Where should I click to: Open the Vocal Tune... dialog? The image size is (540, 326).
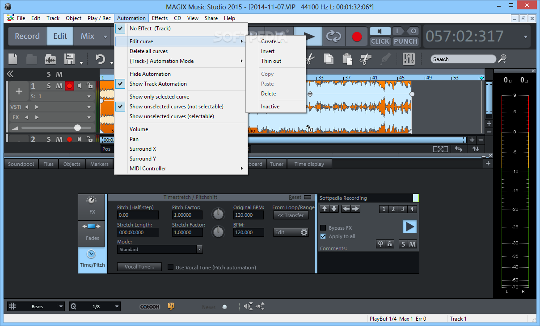139,267
